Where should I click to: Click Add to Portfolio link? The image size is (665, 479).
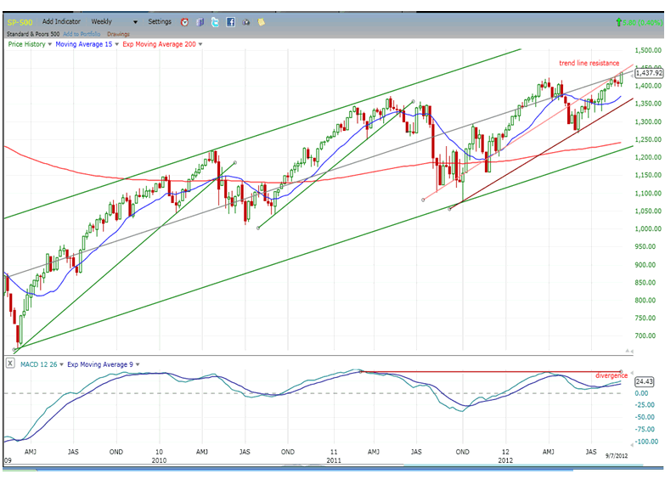82,34
